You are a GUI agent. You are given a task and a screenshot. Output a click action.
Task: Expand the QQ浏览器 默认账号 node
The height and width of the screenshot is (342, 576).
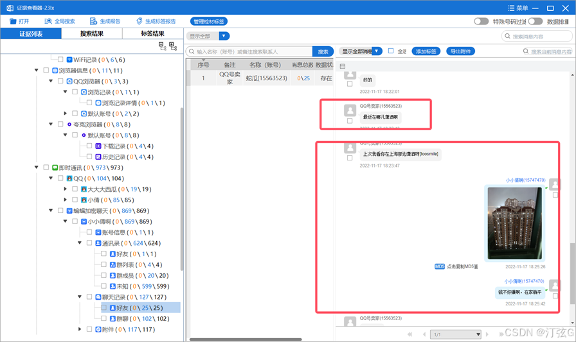point(66,114)
